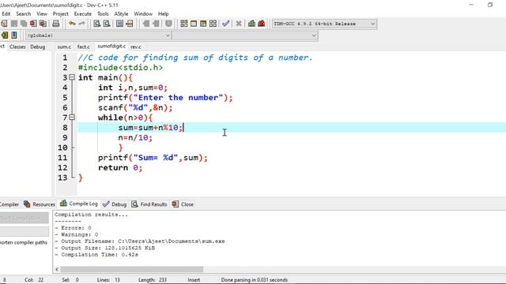This screenshot has width=506, height=284.
Task: Open the Debug tab in the bottom panel
Action: click(115, 204)
